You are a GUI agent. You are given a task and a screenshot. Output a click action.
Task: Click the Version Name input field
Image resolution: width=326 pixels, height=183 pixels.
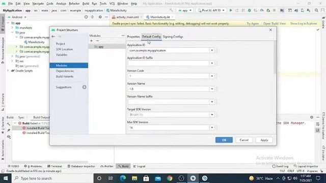(169, 89)
